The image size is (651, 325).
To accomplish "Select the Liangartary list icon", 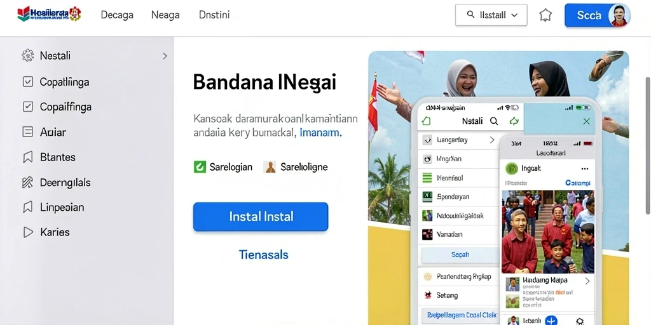I will point(427,140).
